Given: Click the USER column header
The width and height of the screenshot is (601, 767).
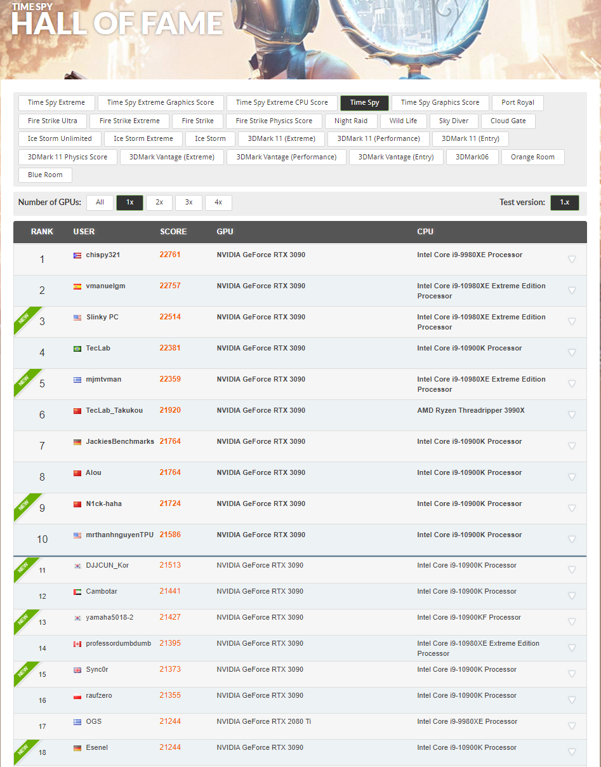Looking at the screenshot, I should click(x=84, y=232).
